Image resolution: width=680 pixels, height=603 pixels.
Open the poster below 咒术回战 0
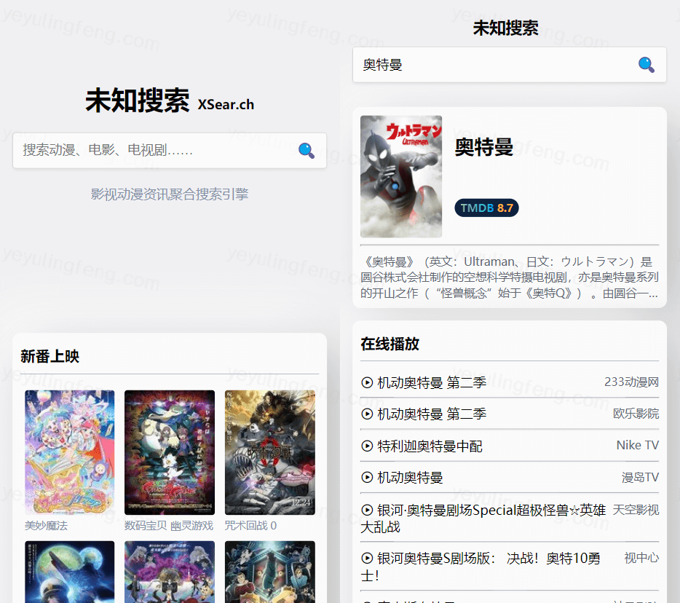click(x=270, y=572)
